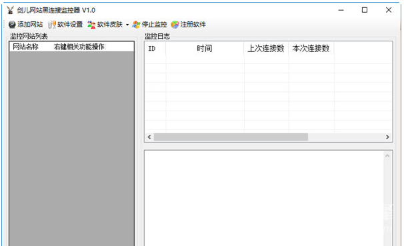Image resolution: width=404 pixels, height=246 pixels.
Task: Select 软件皮肤 toolbar label
Action: tap(110, 25)
